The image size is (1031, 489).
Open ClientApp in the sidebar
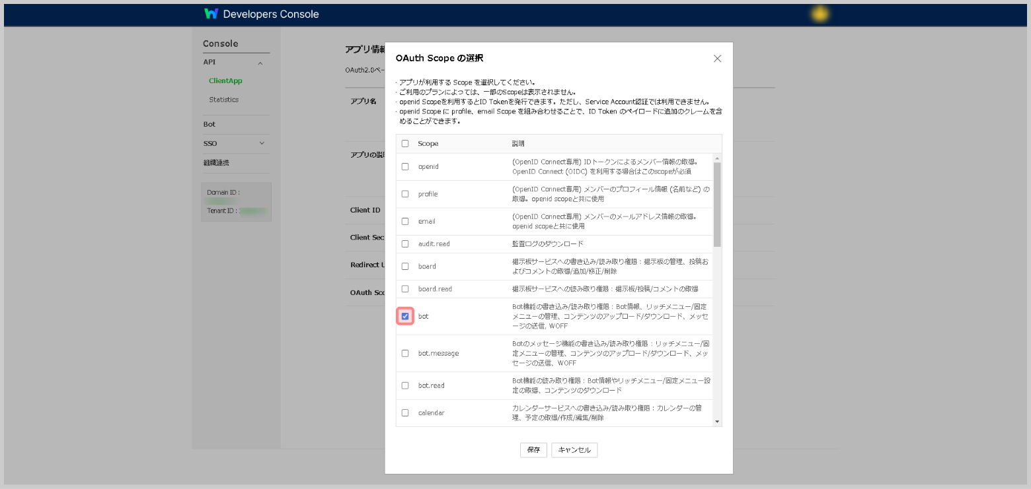tap(225, 81)
